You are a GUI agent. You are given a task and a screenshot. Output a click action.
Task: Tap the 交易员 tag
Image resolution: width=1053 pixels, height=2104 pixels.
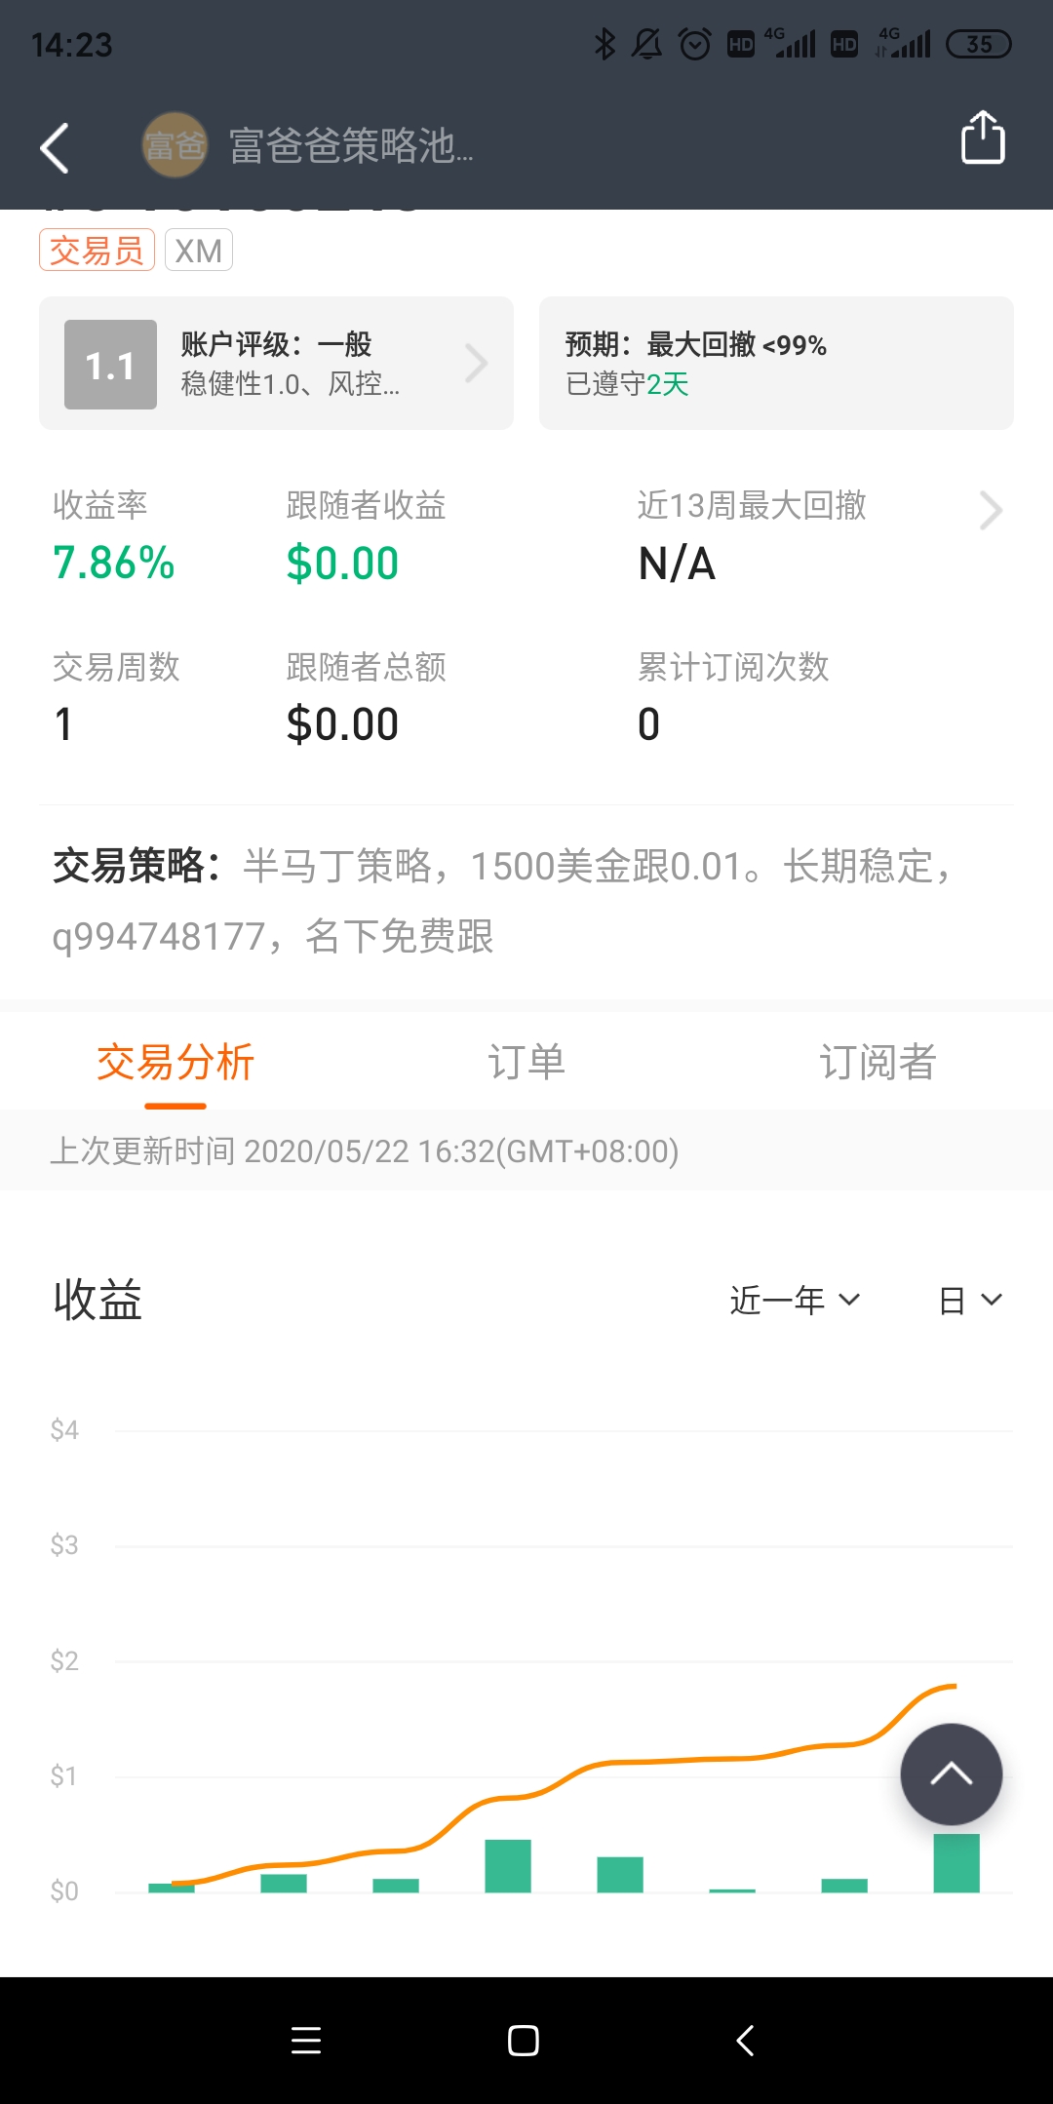pos(97,251)
